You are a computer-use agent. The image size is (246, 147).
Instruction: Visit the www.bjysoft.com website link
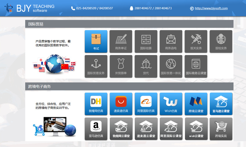211,8
